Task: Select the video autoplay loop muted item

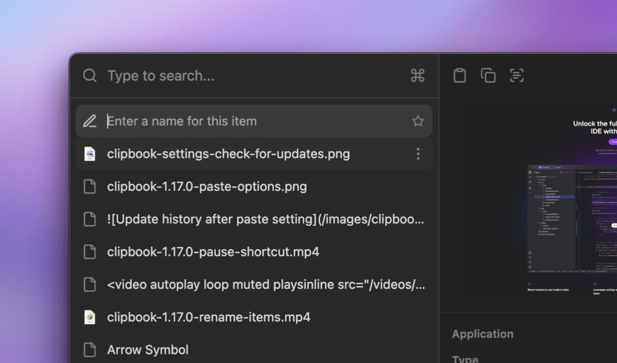Action: (x=254, y=285)
